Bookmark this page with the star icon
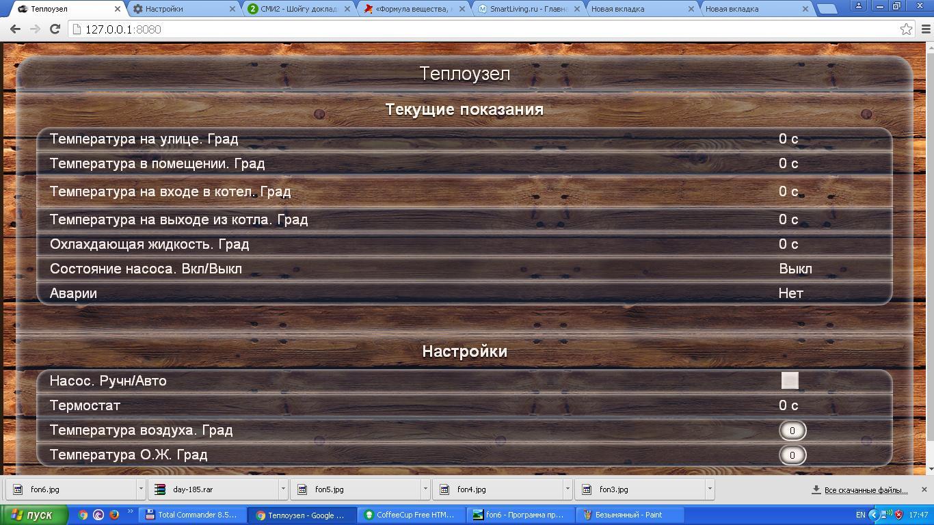 (x=906, y=29)
